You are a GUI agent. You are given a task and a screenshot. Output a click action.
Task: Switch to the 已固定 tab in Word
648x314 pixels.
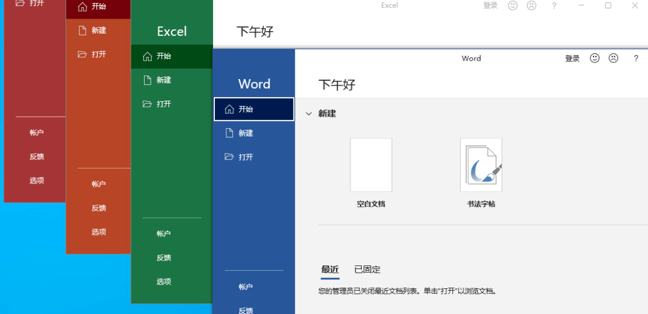pyautogui.click(x=367, y=270)
